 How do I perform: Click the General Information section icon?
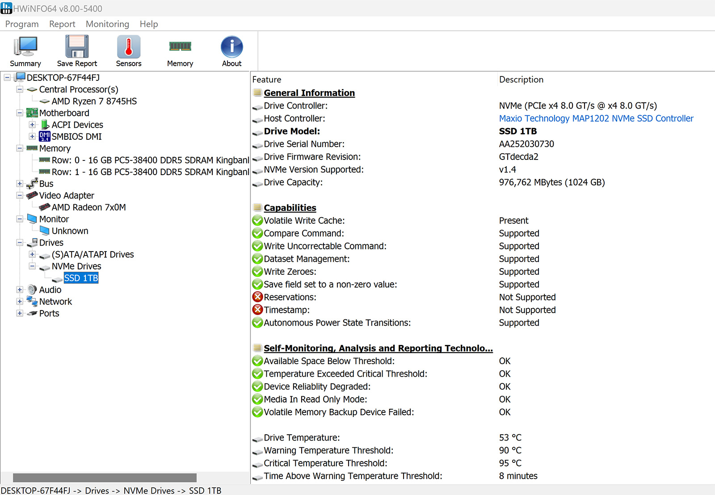[257, 92]
